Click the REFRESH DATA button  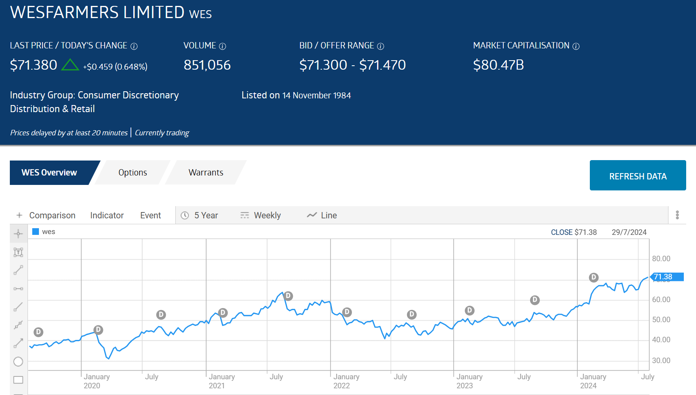pyautogui.click(x=638, y=175)
